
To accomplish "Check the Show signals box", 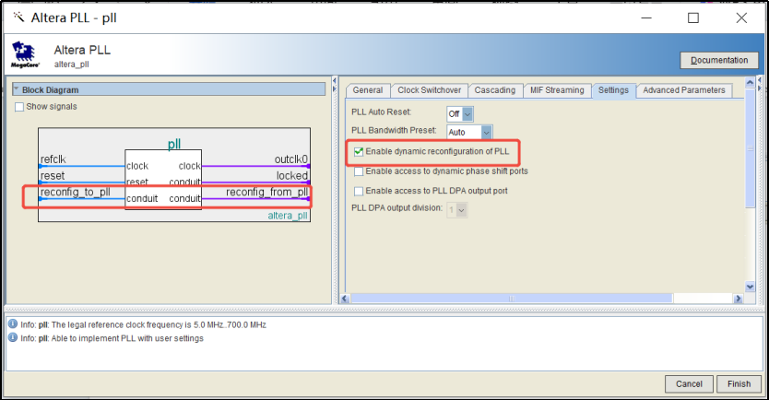I will tap(19, 107).
